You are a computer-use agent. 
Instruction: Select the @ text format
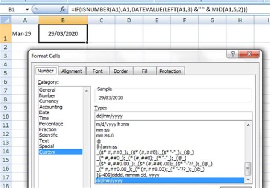pyautogui.click(x=170, y=141)
